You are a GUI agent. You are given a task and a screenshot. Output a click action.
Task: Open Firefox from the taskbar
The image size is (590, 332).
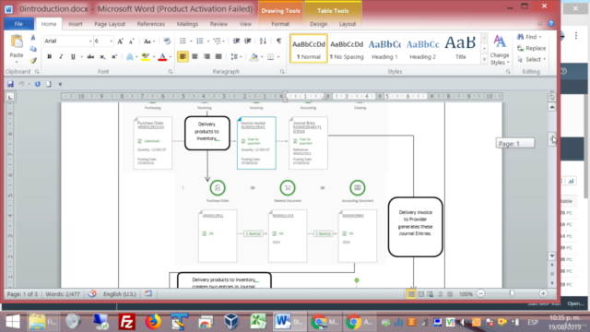click(153, 322)
